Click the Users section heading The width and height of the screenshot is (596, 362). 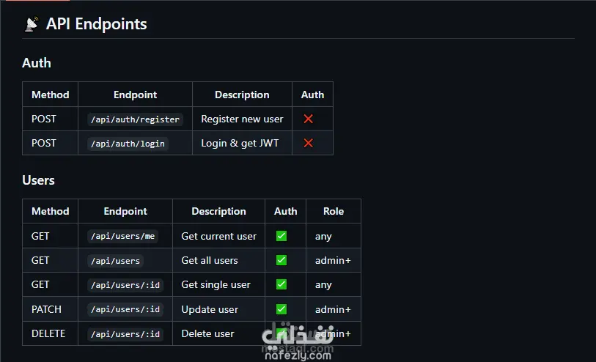tap(38, 180)
